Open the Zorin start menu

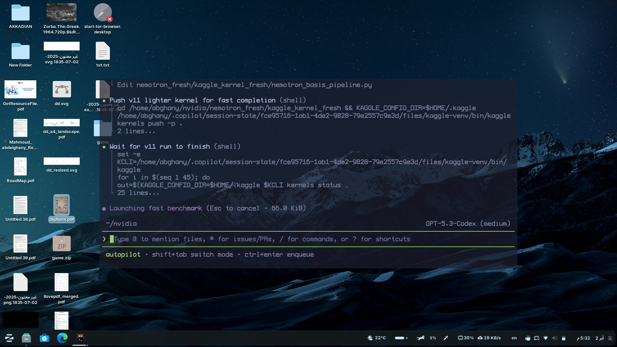pyautogui.click(x=9, y=338)
